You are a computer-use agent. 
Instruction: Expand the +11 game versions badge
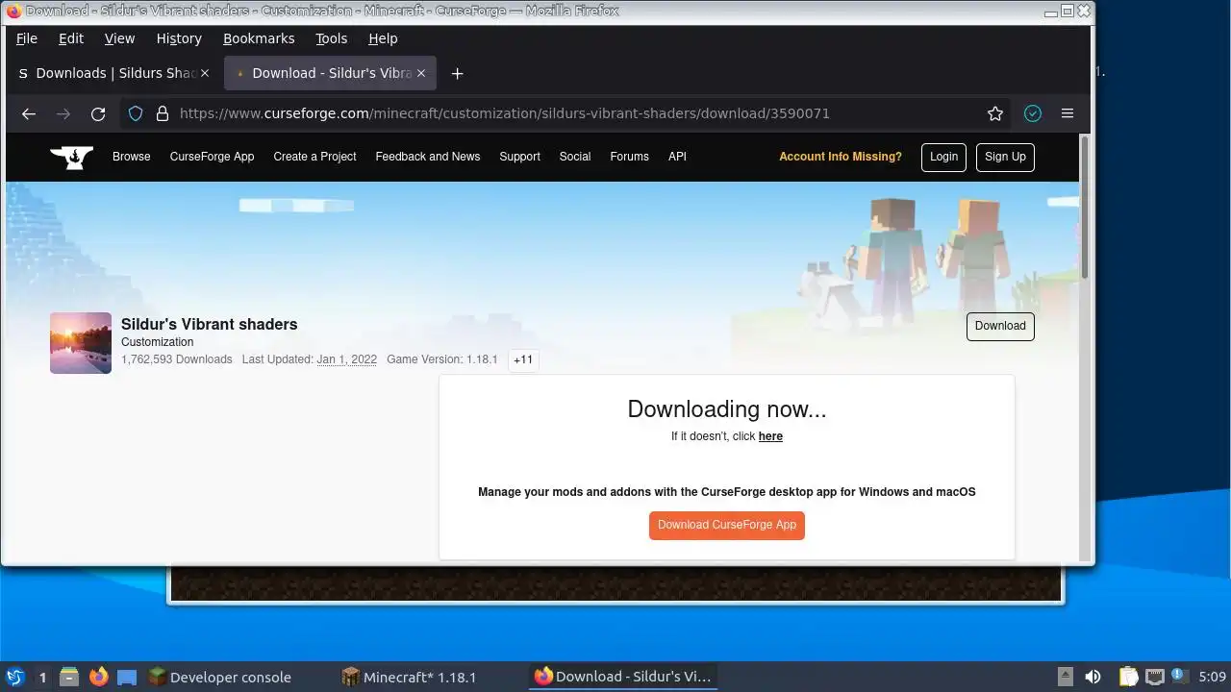pyautogui.click(x=523, y=359)
